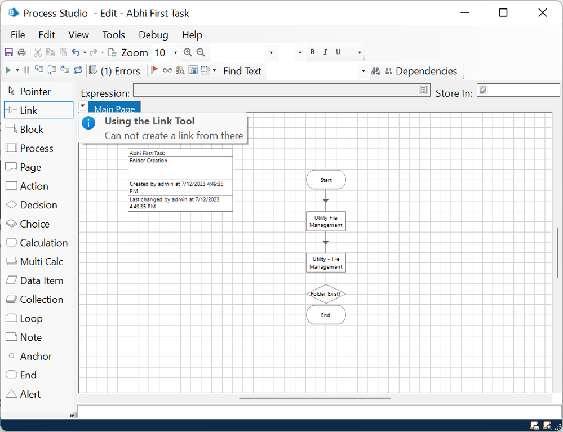Click the Zoom Out magnifier icon

tap(200, 52)
